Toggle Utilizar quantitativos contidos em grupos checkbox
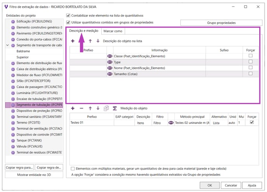This screenshot has height=192, width=267. coord(68,22)
